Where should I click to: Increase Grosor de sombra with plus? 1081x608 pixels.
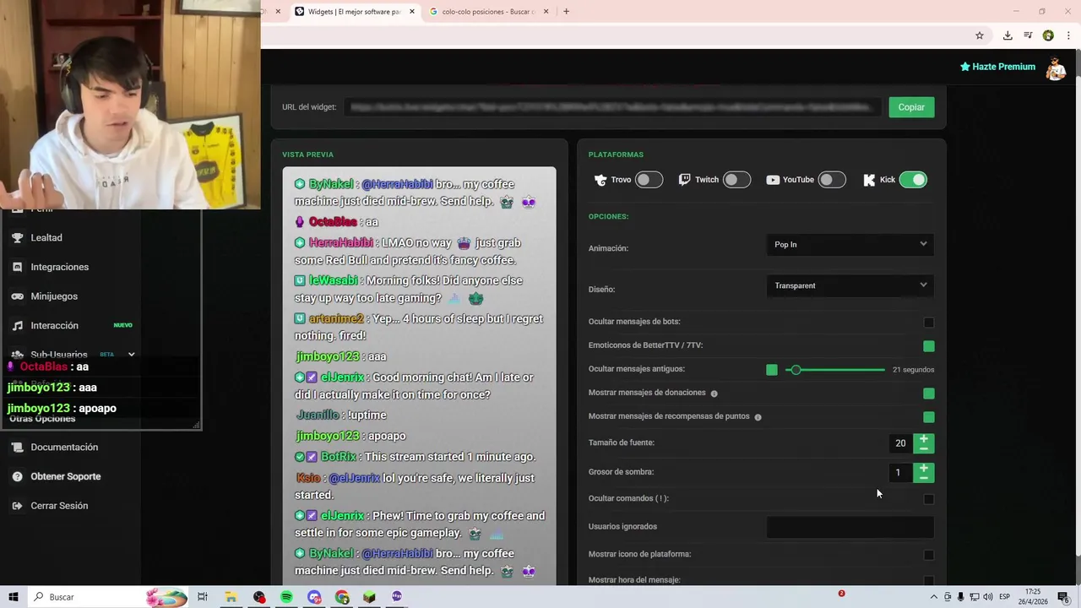924,468
